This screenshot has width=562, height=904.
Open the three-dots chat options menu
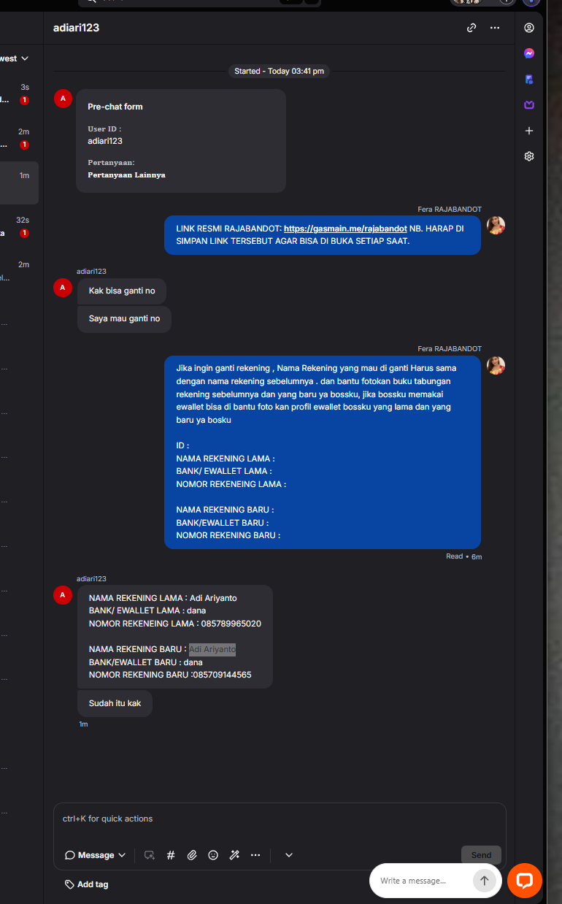click(495, 28)
